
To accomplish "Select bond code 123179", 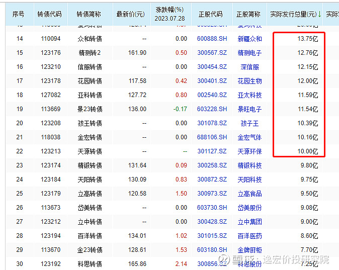I will [x=51, y=194].
